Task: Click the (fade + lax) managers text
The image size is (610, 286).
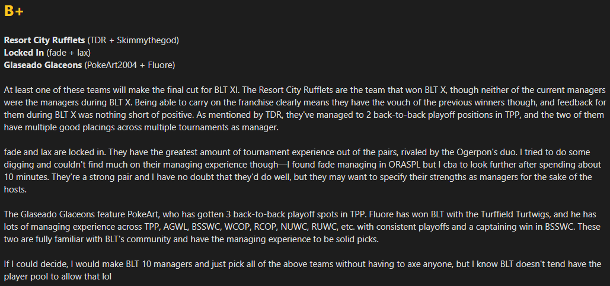Action: [x=69, y=53]
